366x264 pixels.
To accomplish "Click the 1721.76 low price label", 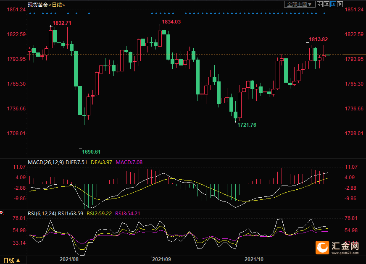I will (x=247, y=125).
